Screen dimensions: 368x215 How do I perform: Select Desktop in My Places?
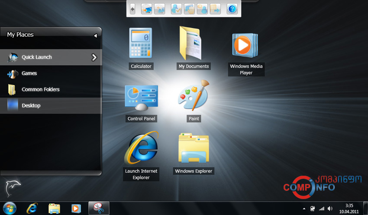tap(51, 105)
